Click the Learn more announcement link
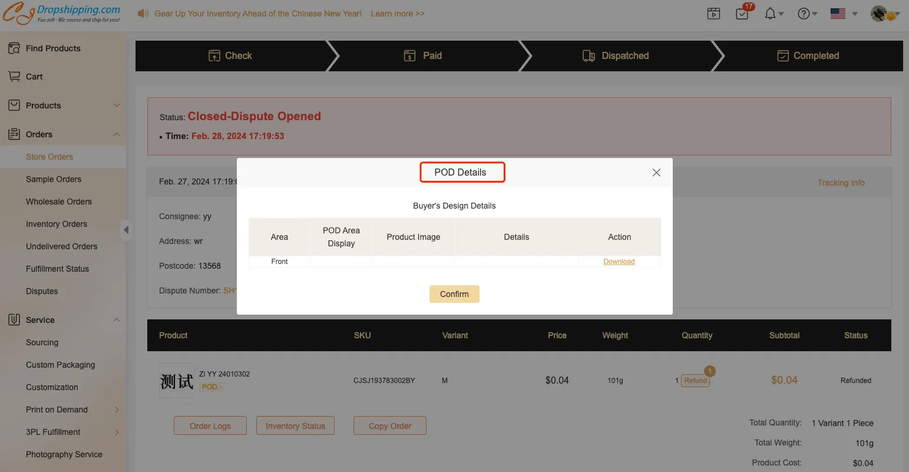 click(397, 14)
